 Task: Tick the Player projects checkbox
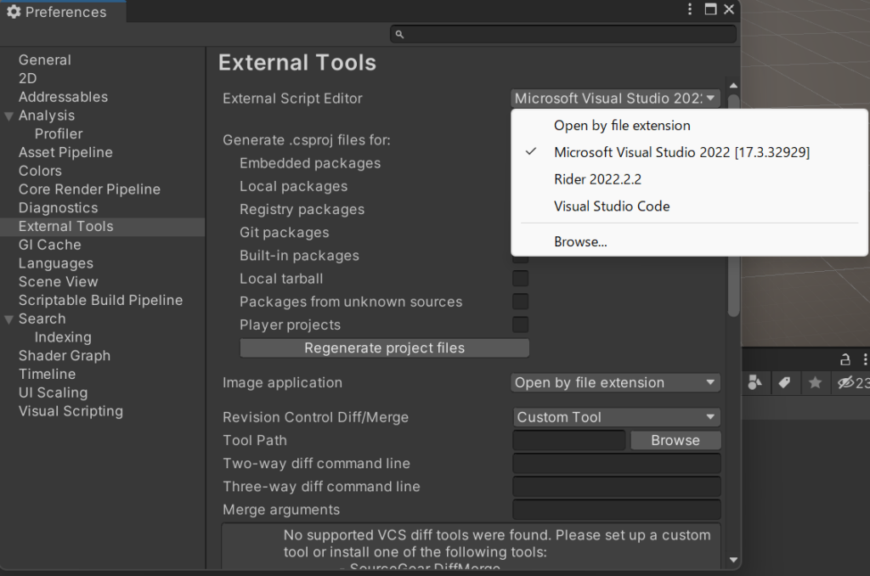pyautogui.click(x=521, y=325)
